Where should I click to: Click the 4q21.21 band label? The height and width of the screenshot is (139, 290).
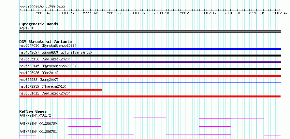click(26, 28)
